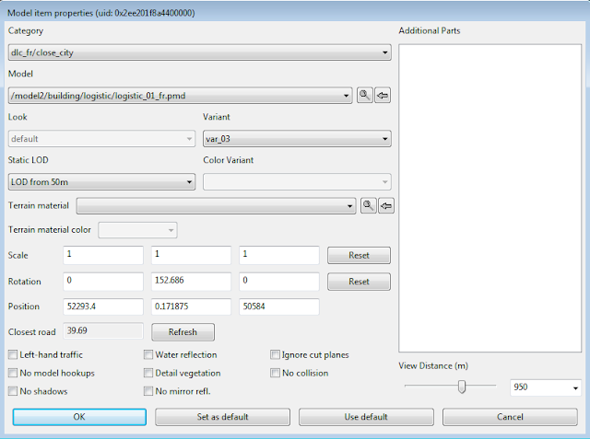Image resolution: width=590 pixels, height=439 pixels.
Task: Open the Terrain material browse magnifier icon
Action: pyautogui.click(x=368, y=206)
